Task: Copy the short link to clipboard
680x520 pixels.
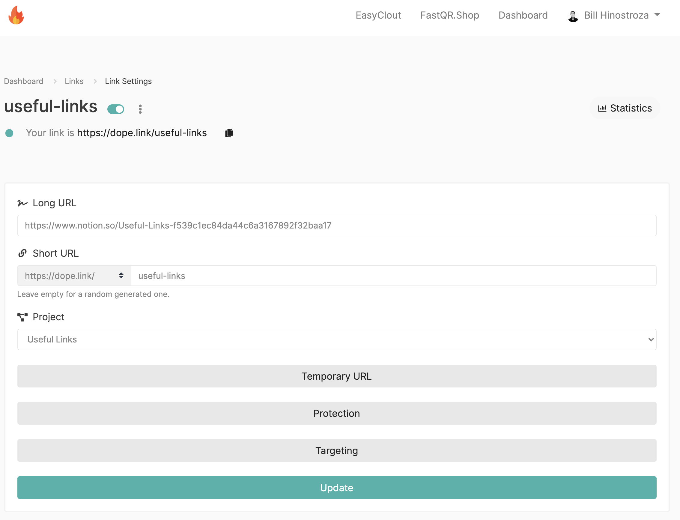Action: [229, 133]
